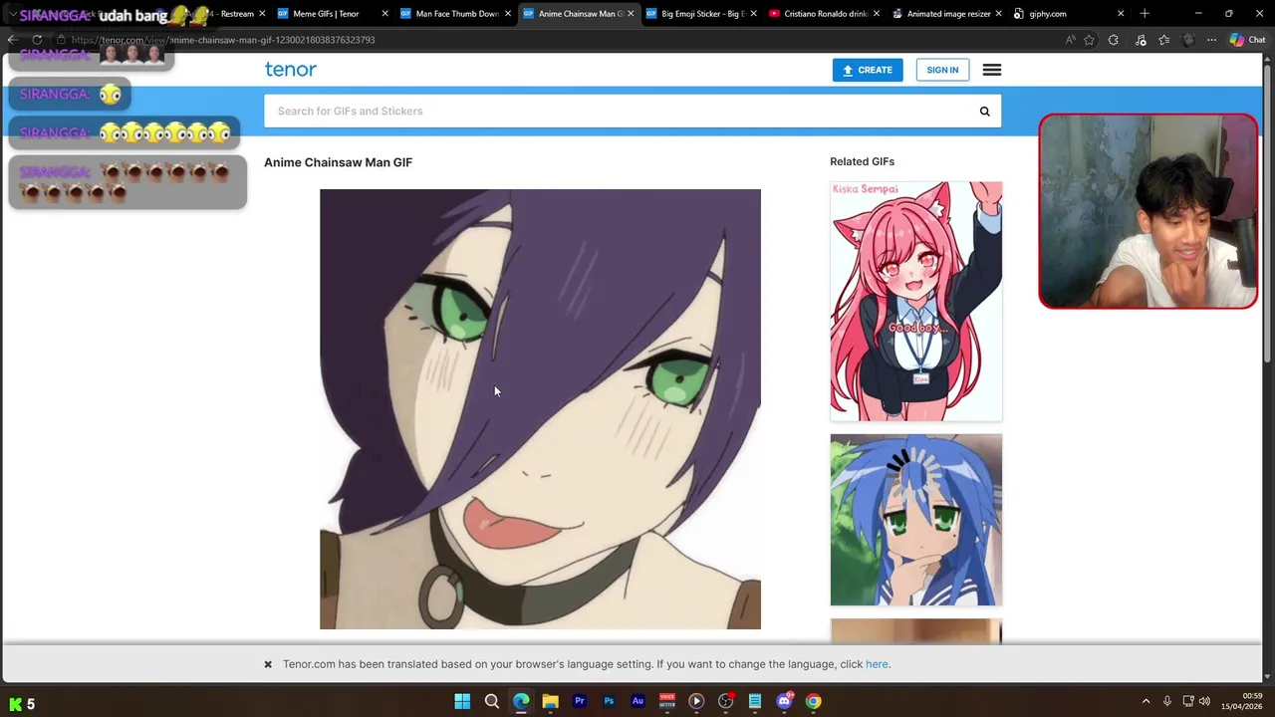Show hidden system tray icons
Viewport: 1275px width, 717px height.
click(x=1146, y=701)
